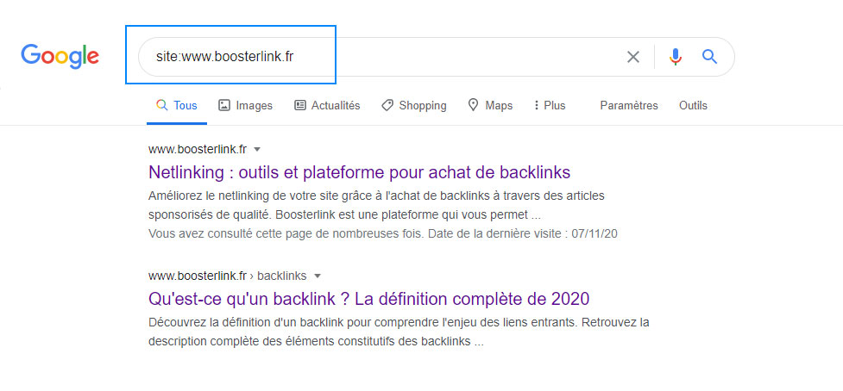Viewport: 843px width, 391px height.
Task: Expand dropdown arrow next to backlinks breadcrumb
Action: (x=318, y=276)
